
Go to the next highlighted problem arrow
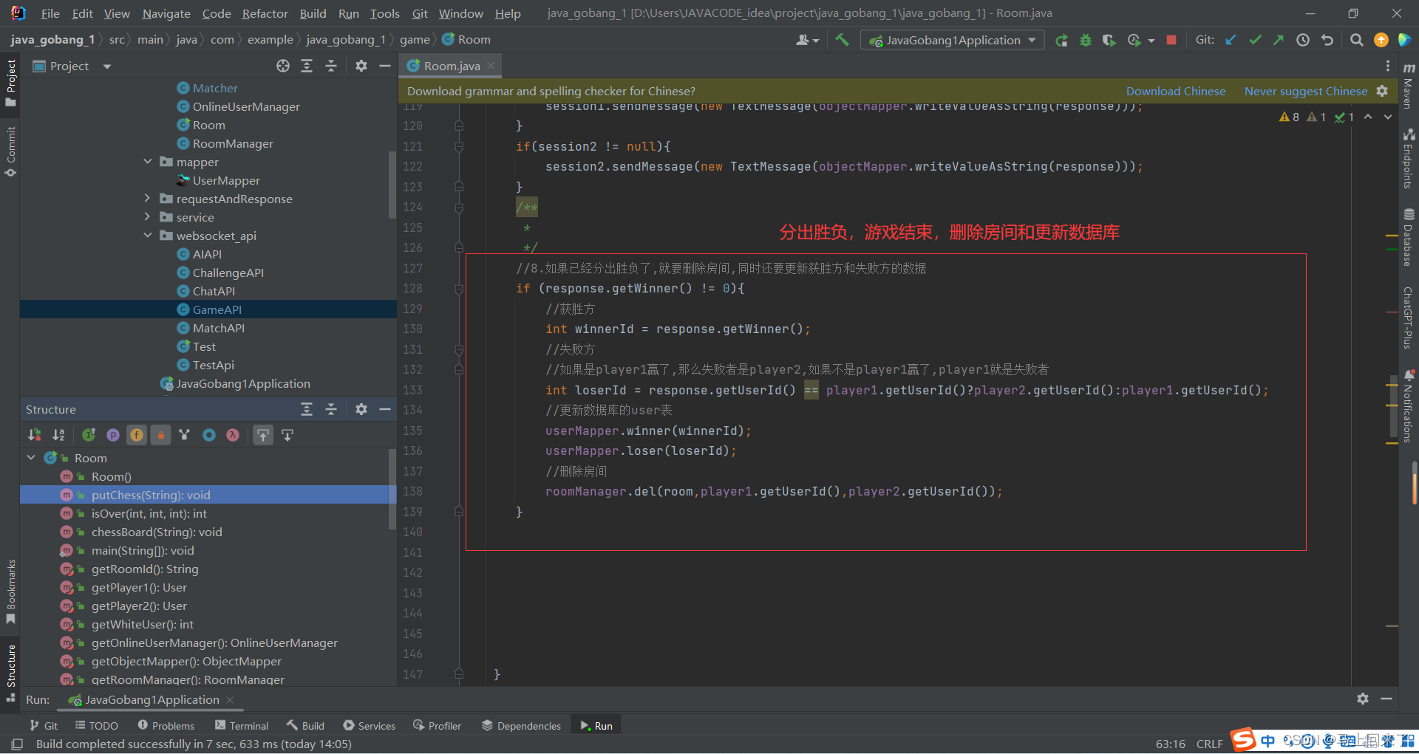tap(1388, 117)
